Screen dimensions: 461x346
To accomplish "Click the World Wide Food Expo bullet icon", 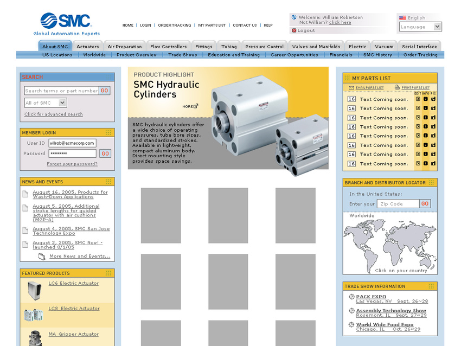I will coord(351,324).
